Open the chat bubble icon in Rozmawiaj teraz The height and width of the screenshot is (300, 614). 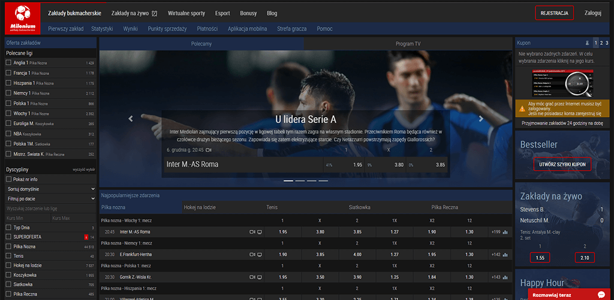click(x=601, y=294)
